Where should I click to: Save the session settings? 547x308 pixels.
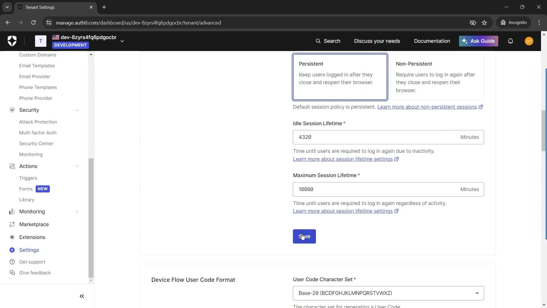304,236
